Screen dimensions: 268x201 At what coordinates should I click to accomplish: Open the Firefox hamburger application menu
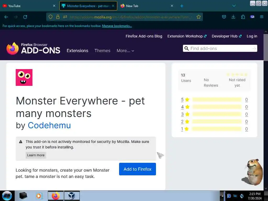pyautogui.click(x=262, y=17)
